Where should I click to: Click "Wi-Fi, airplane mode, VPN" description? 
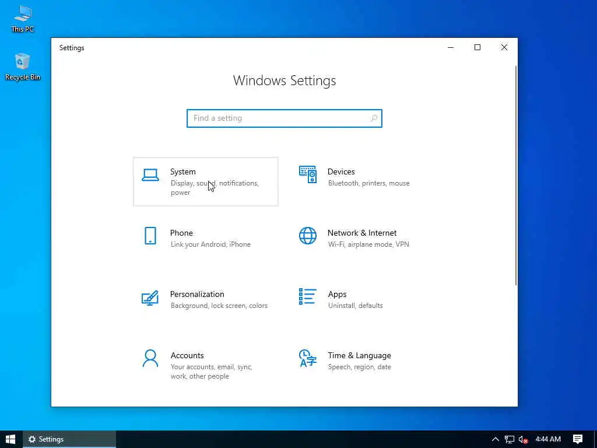tap(368, 244)
